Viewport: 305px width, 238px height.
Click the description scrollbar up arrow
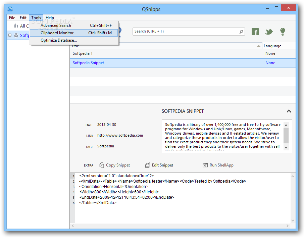coord(286,125)
